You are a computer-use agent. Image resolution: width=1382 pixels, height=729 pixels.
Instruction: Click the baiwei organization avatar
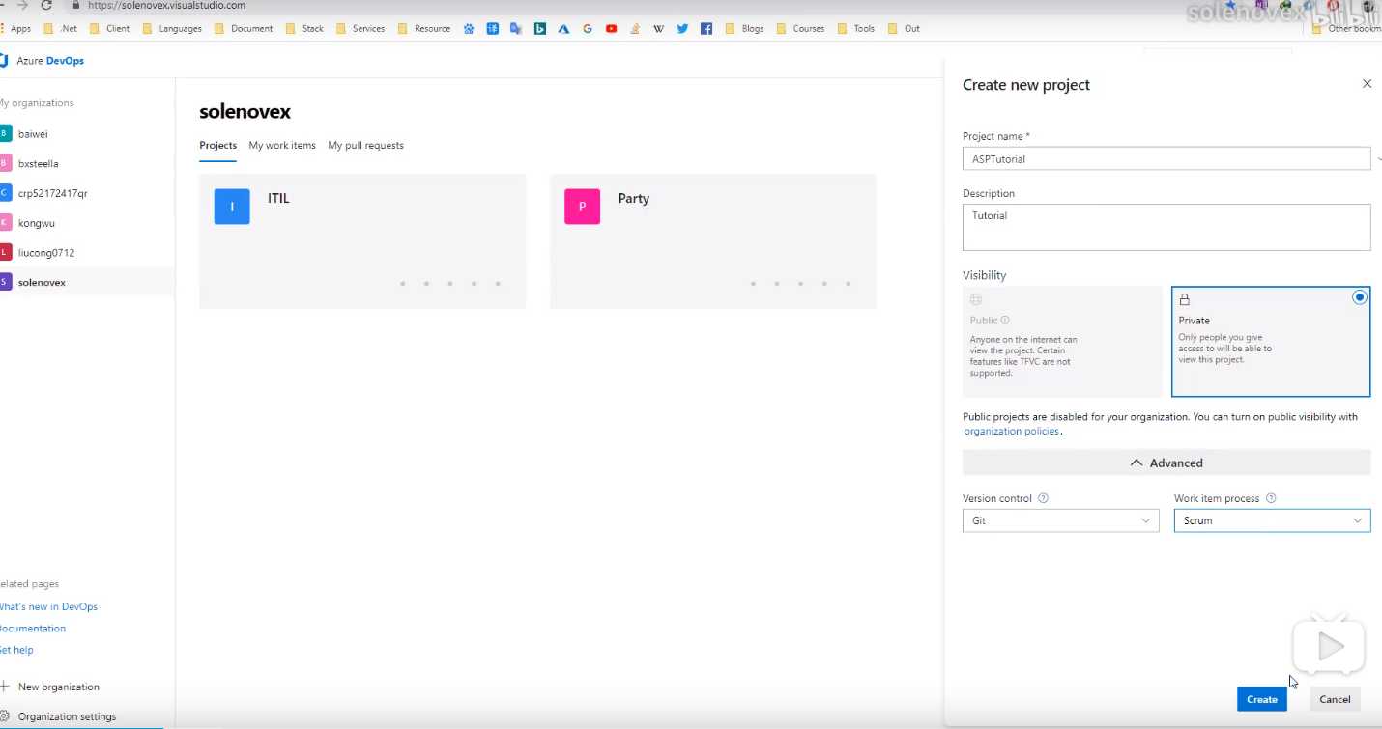point(5,134)
